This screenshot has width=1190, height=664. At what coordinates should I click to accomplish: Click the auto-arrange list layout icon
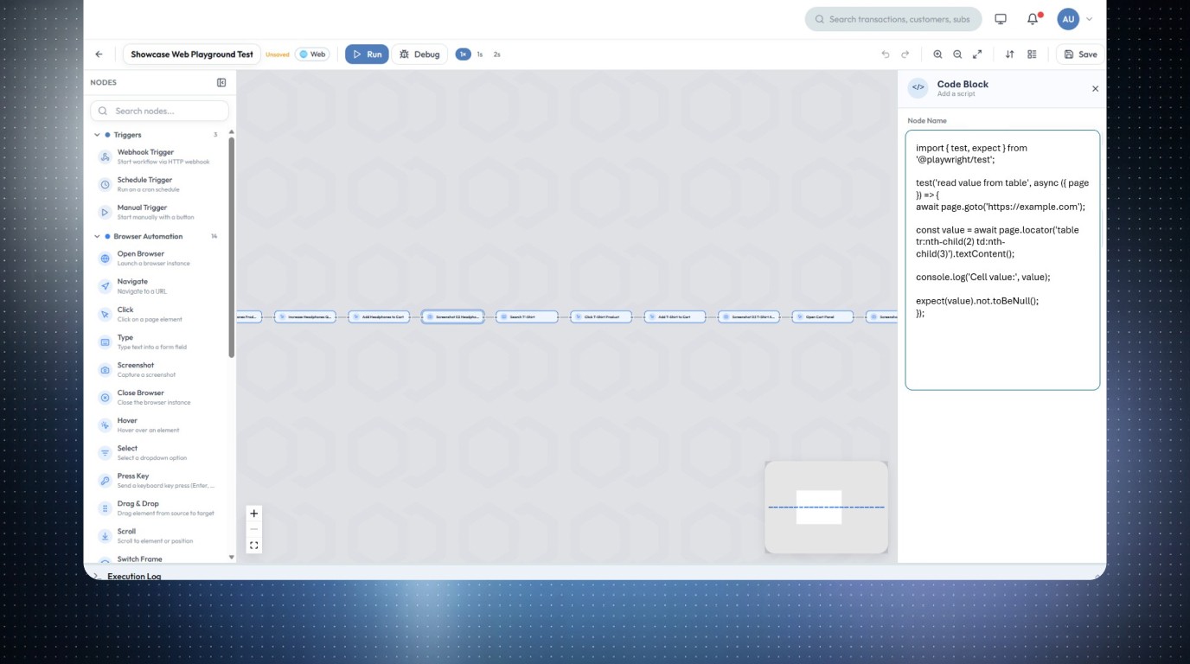[x=1032, y=54]
